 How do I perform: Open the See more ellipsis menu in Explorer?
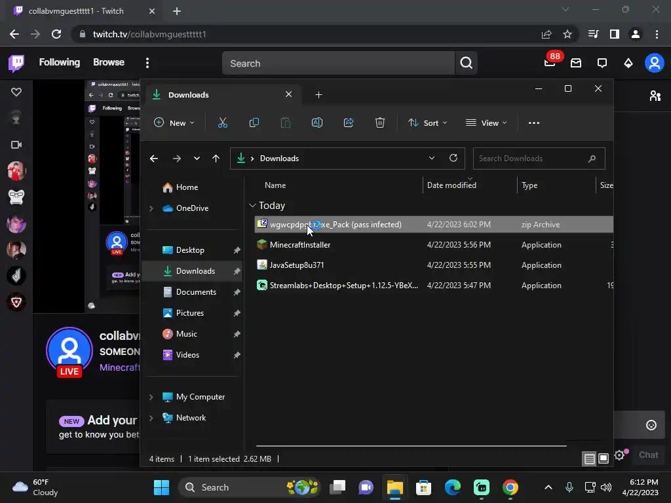tap(533, 122)
